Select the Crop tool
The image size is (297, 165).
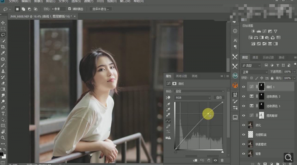tap(3, 47)
